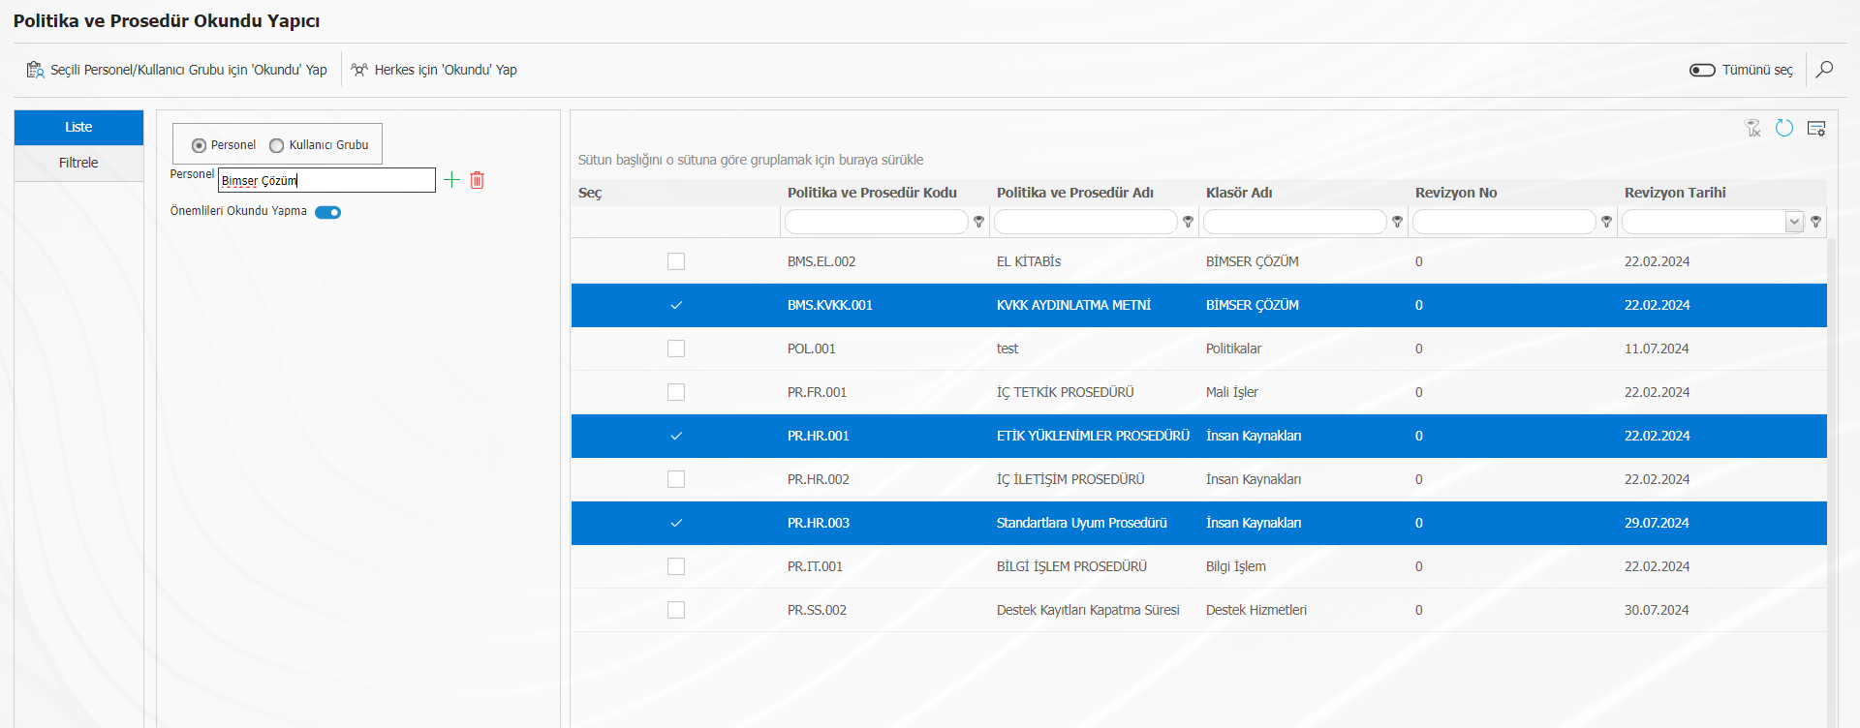Screen dimensions: 1860x728
Task: Toggle Önemlileri Okundu Yapma switch
Action: (x=327, y=212)
